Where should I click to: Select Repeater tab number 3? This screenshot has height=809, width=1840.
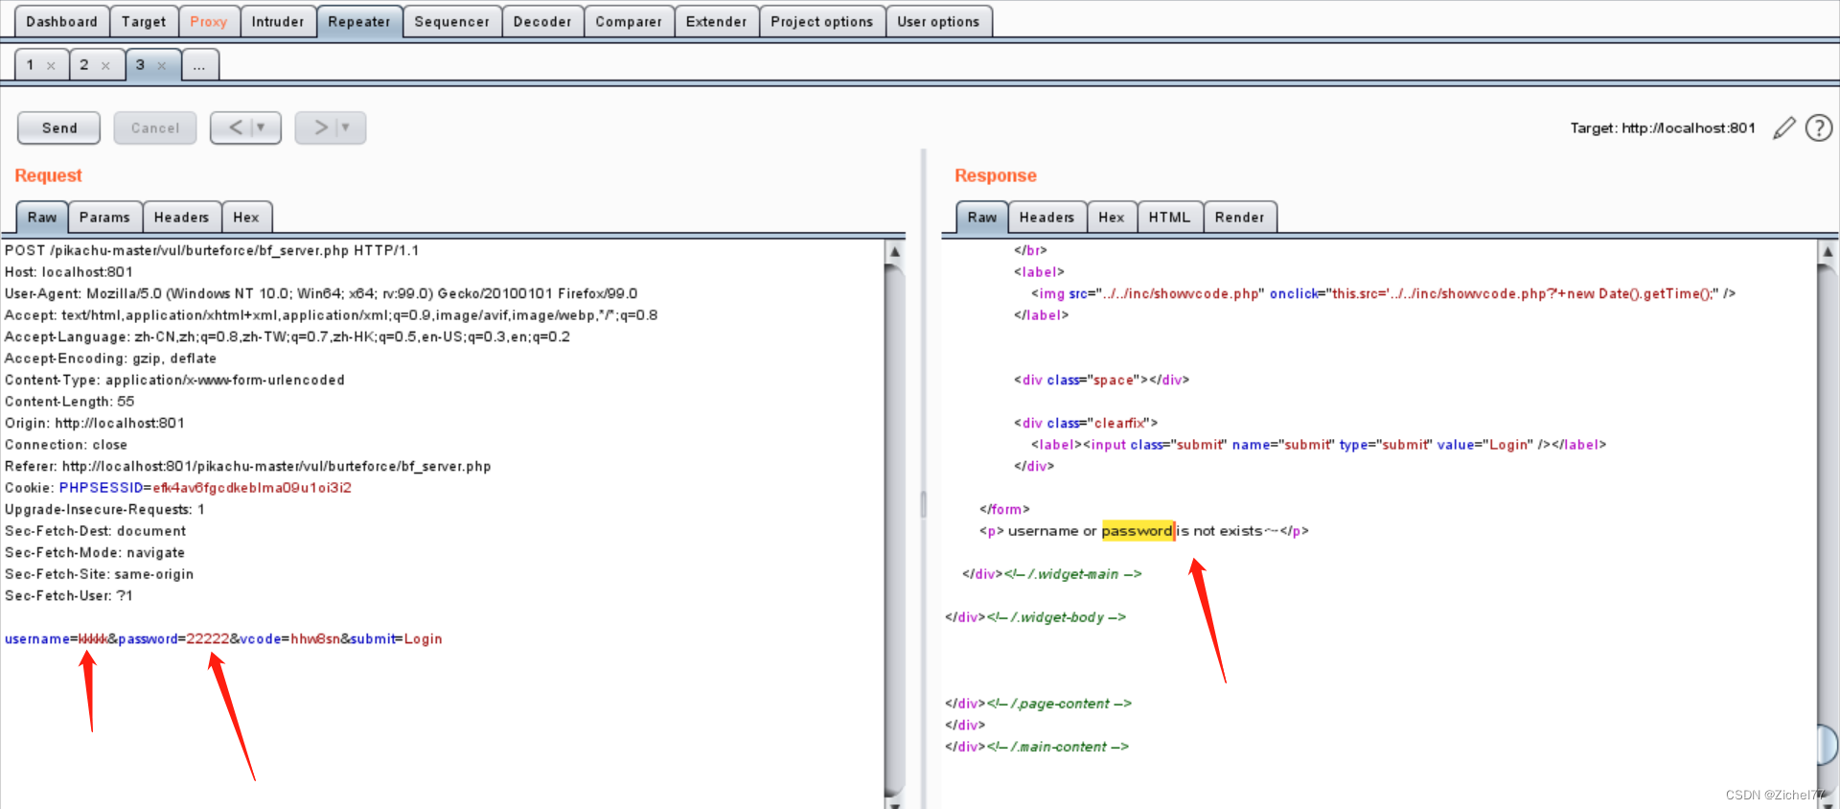(140, 65)
